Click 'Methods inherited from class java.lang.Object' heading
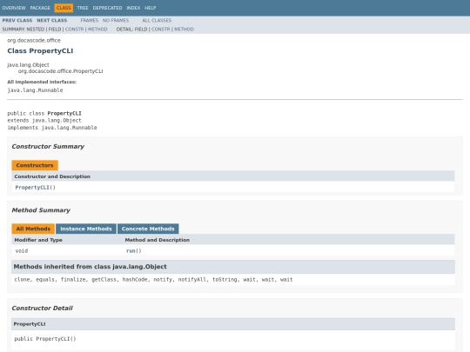470x352 pixels. click(x=91, y=267)
